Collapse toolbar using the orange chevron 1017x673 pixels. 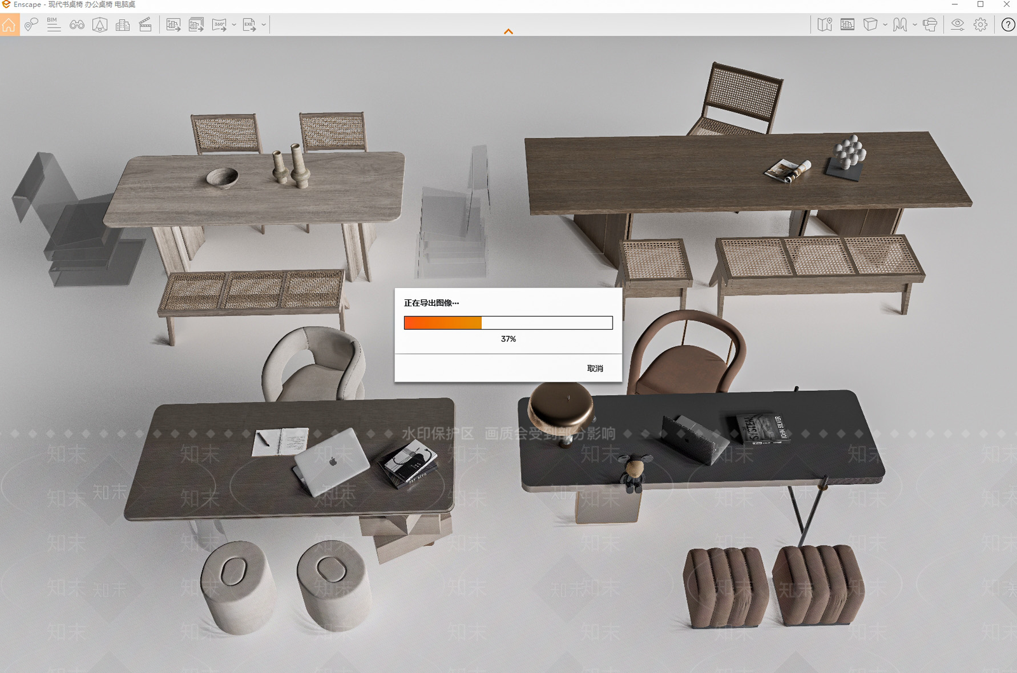508,31
